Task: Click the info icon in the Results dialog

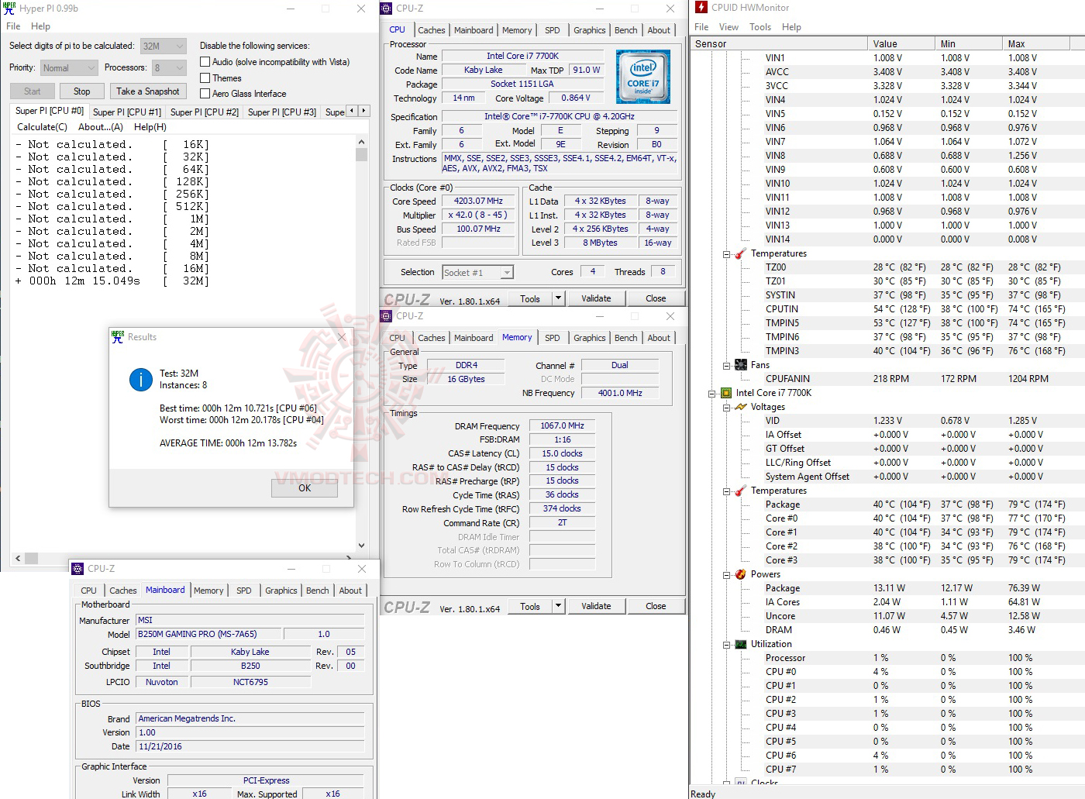Action: (139, 380)
